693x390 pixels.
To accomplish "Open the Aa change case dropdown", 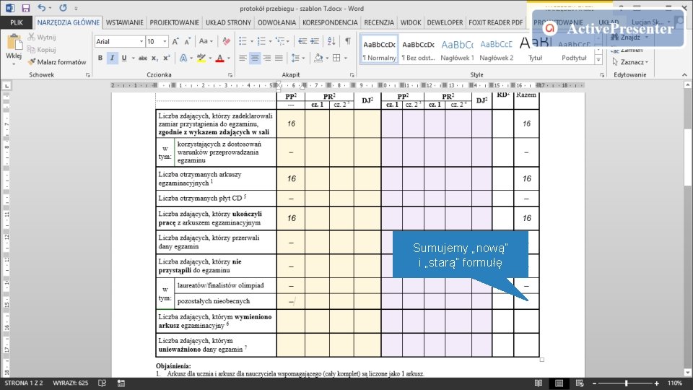I will coord(206,41).
